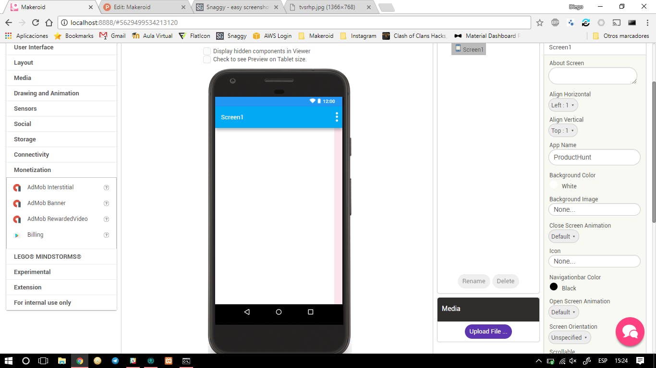The image size is (656, 368).
Task: Open help for Billing component
Action: click(x=107, y=235)
